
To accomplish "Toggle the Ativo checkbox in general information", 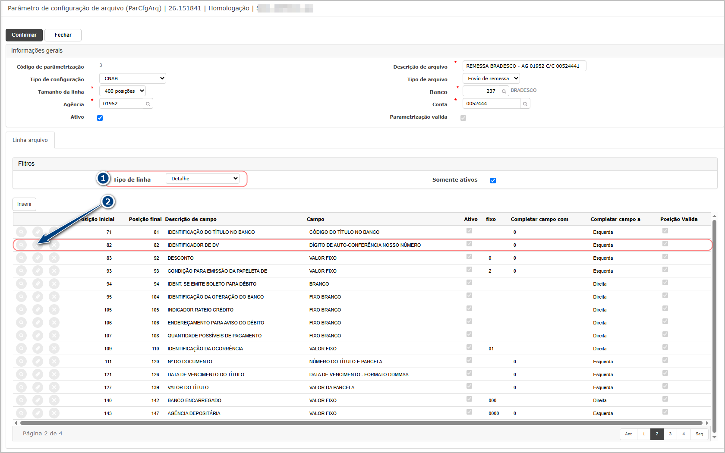I will point(100,118).
